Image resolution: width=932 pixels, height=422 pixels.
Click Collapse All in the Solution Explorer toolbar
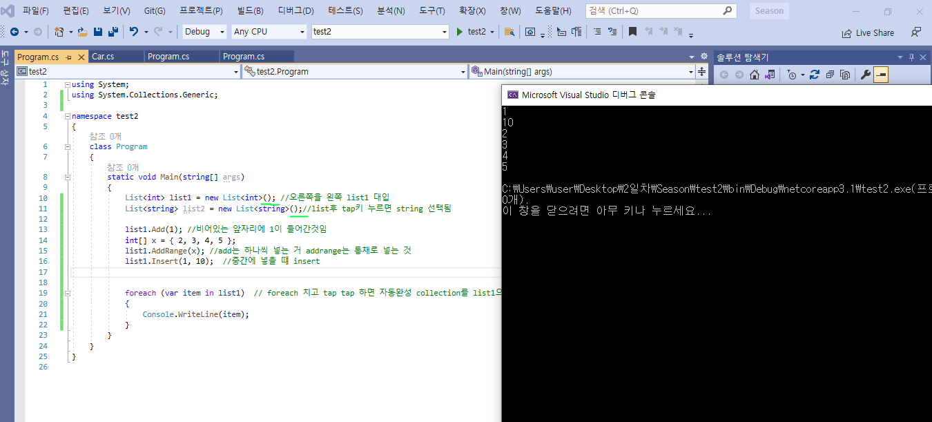pyautogui.click(x=829, y=75)
